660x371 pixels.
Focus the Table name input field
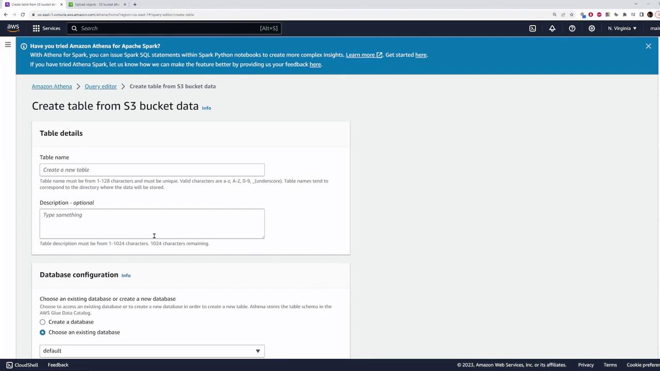(x=152, y=170)
